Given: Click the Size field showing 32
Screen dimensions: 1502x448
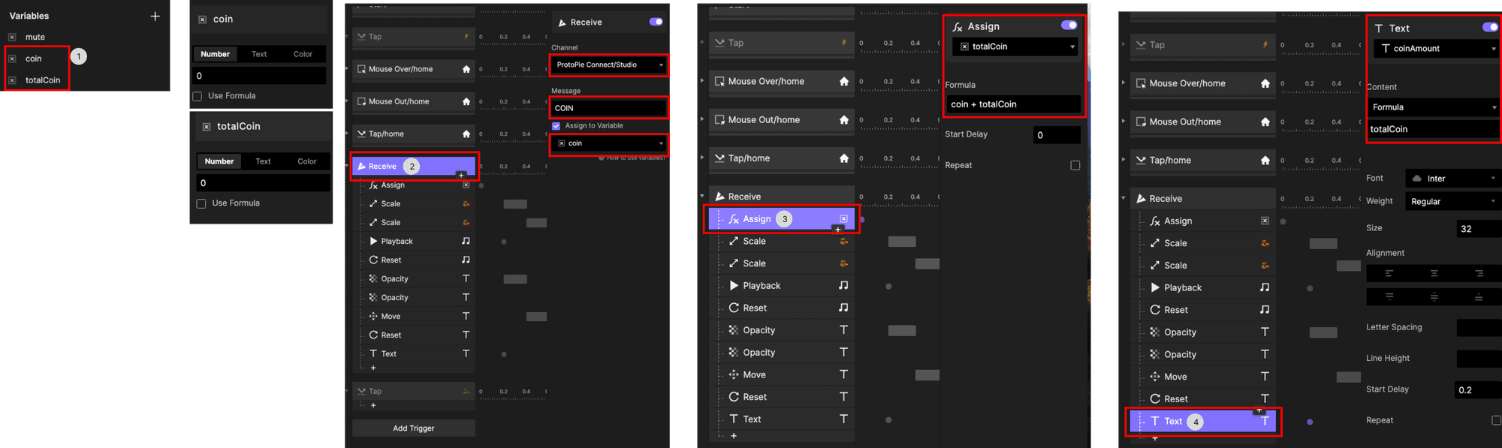Looking at the screenshot, I should [1478, 229].
